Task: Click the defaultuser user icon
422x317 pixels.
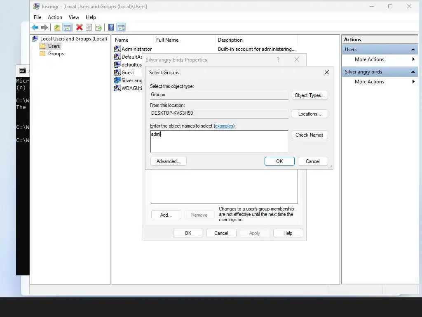Action: coord(117,64)
